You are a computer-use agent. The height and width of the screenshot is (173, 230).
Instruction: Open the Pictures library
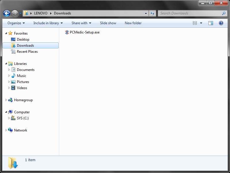23,82
